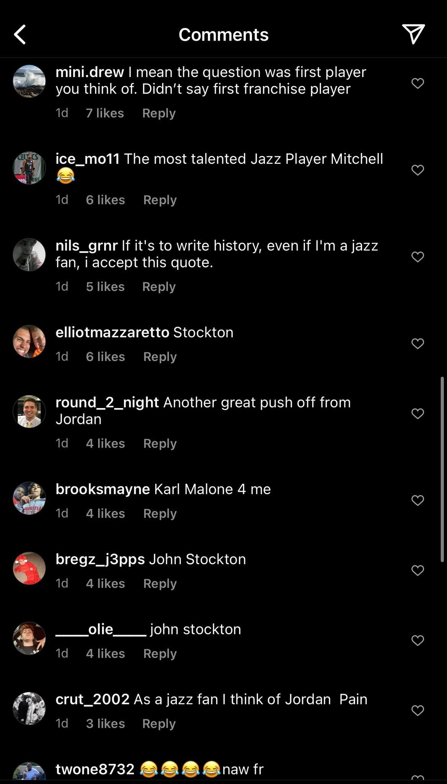Open elliotmazzaretto's profile via username
Viewport: 447px width, 784px height.
(113, 332)
